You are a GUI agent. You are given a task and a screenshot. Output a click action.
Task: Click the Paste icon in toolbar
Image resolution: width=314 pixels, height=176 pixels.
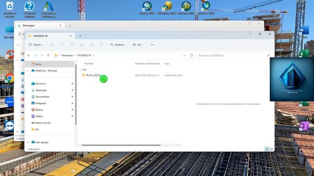[x=72, y=44]
